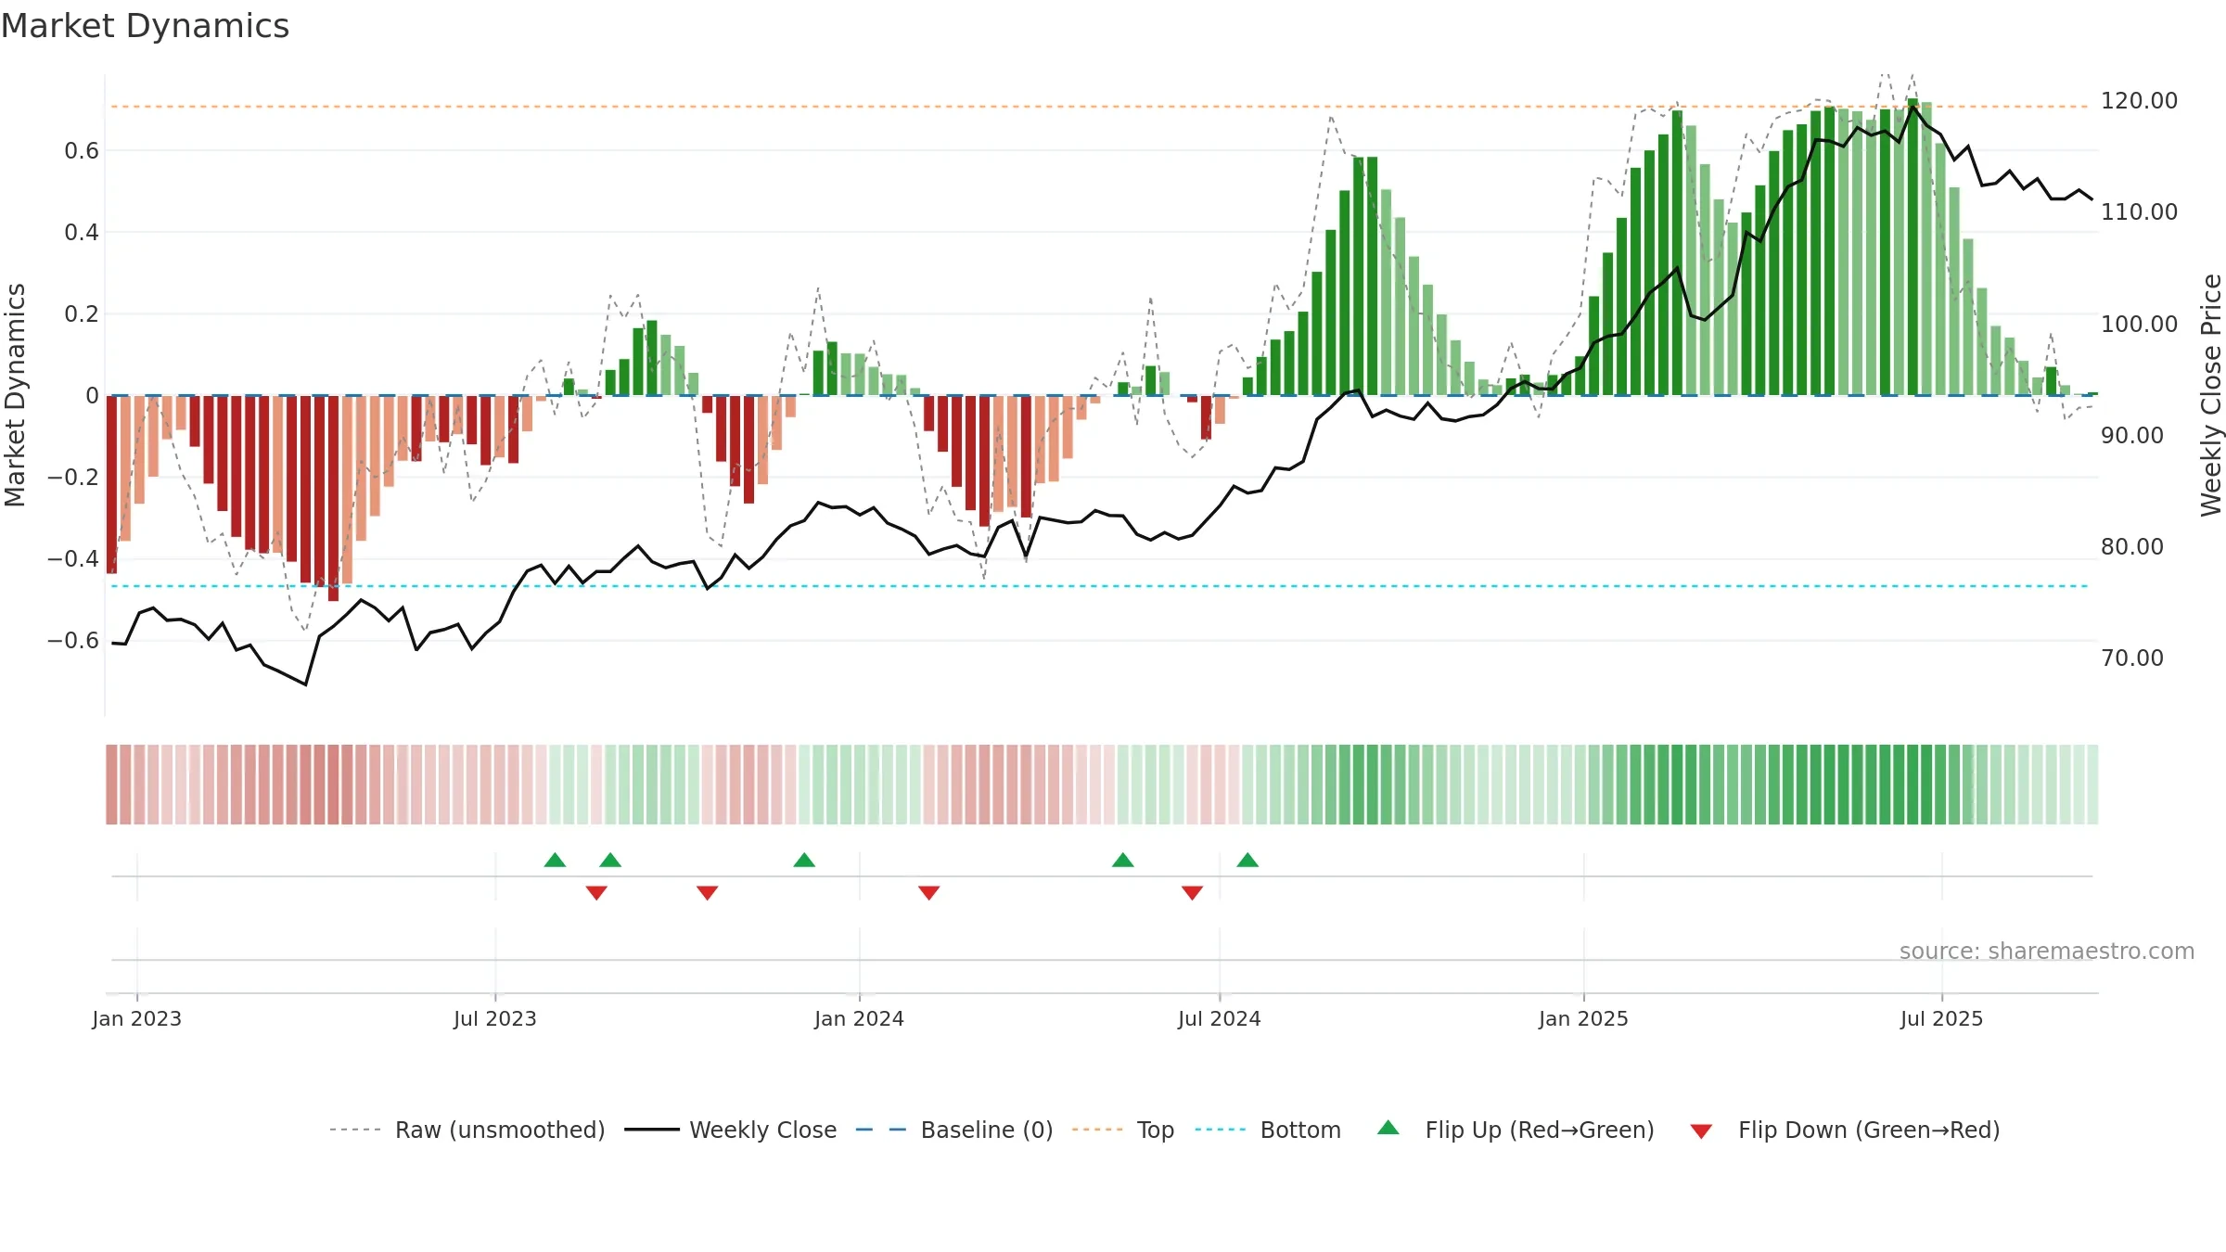2226x1252 pixels.
Task: Click the green flip-up marker just after Jul 2024
Action: click(x=1247, y=860)
